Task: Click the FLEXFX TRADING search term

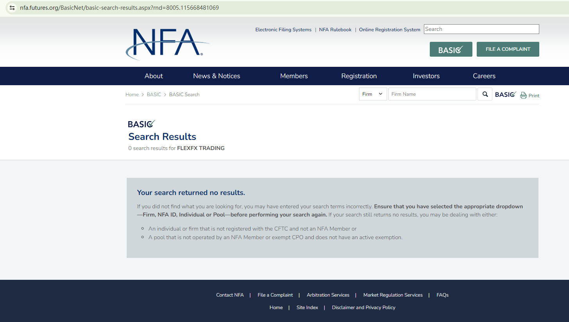Action: [201, 148]
